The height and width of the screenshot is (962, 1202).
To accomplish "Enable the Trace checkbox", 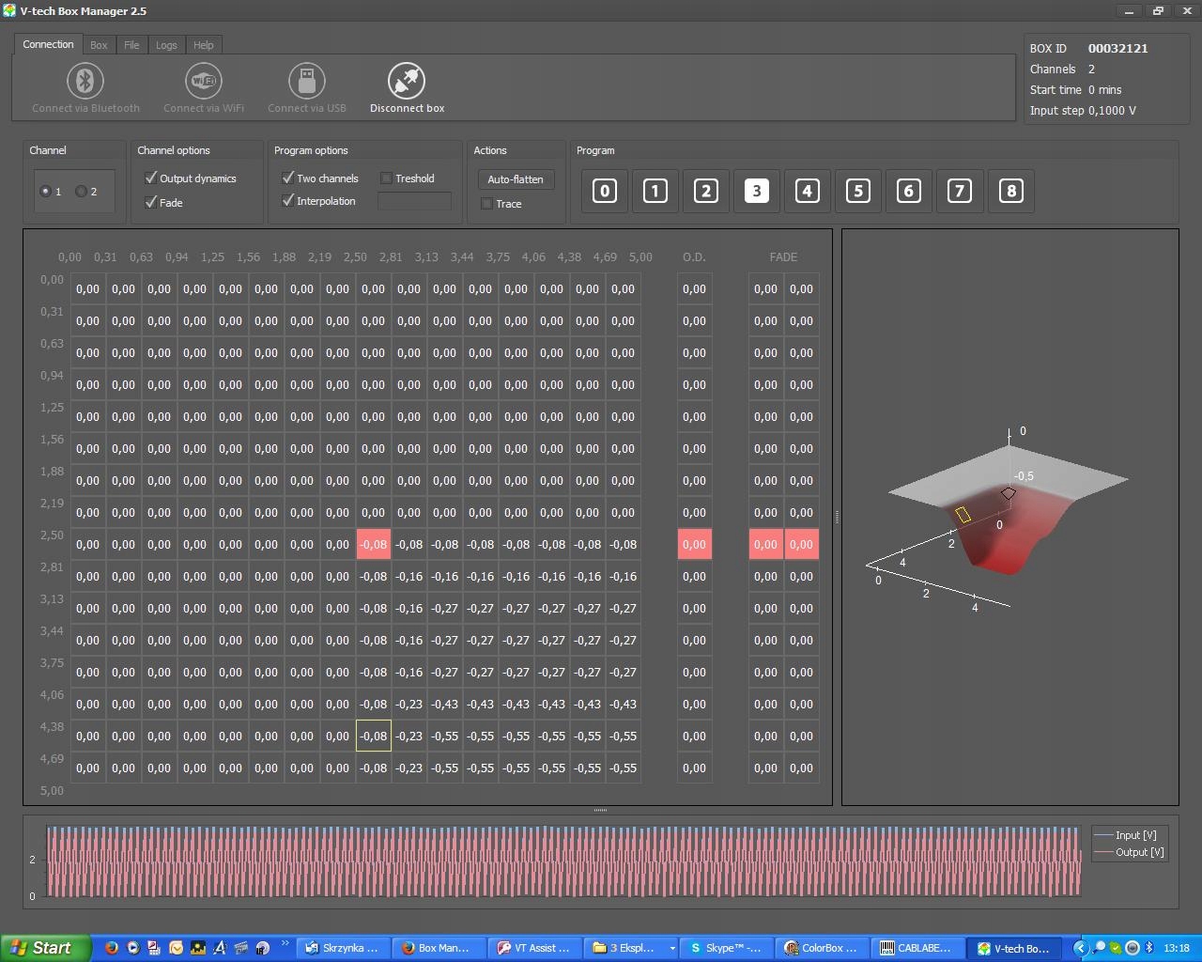I will pos(486,204).
